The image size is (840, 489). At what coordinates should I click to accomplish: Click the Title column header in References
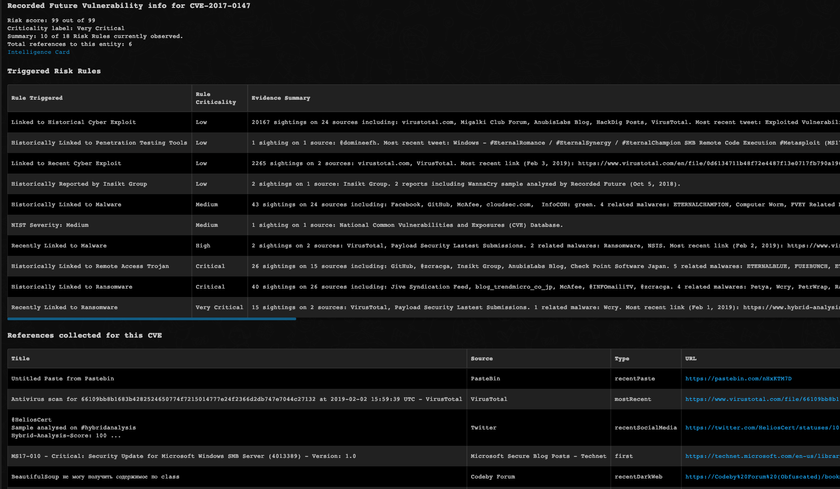point(21,359)
